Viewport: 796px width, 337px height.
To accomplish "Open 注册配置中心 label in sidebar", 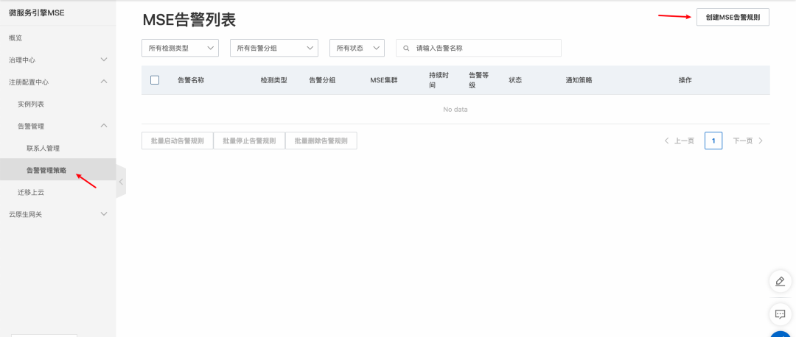I will [29, 82].
